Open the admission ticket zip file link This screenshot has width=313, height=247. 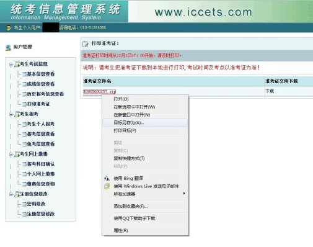pos(99,91)
